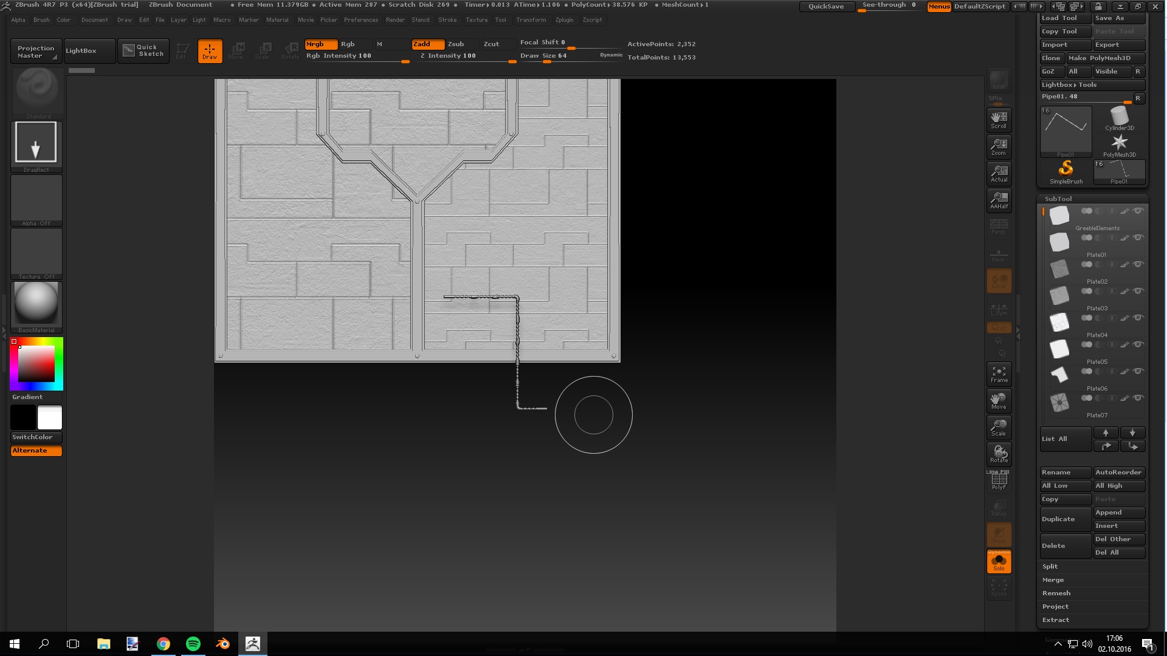1167x656 pixels.
Task: Toggle visibility of the Plate06 subtool
Action: (x=1138, y=371)
